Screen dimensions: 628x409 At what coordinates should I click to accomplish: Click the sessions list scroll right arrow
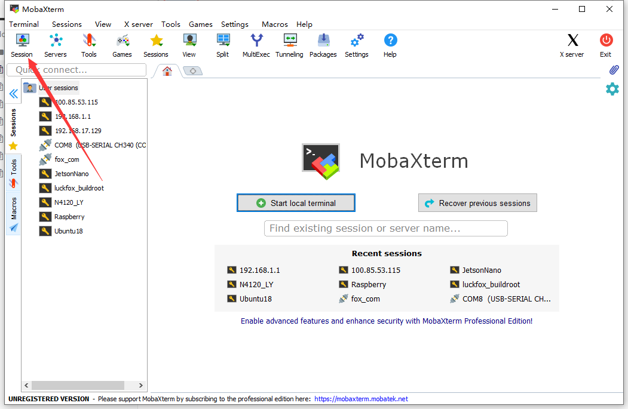(x=141, y=386)
